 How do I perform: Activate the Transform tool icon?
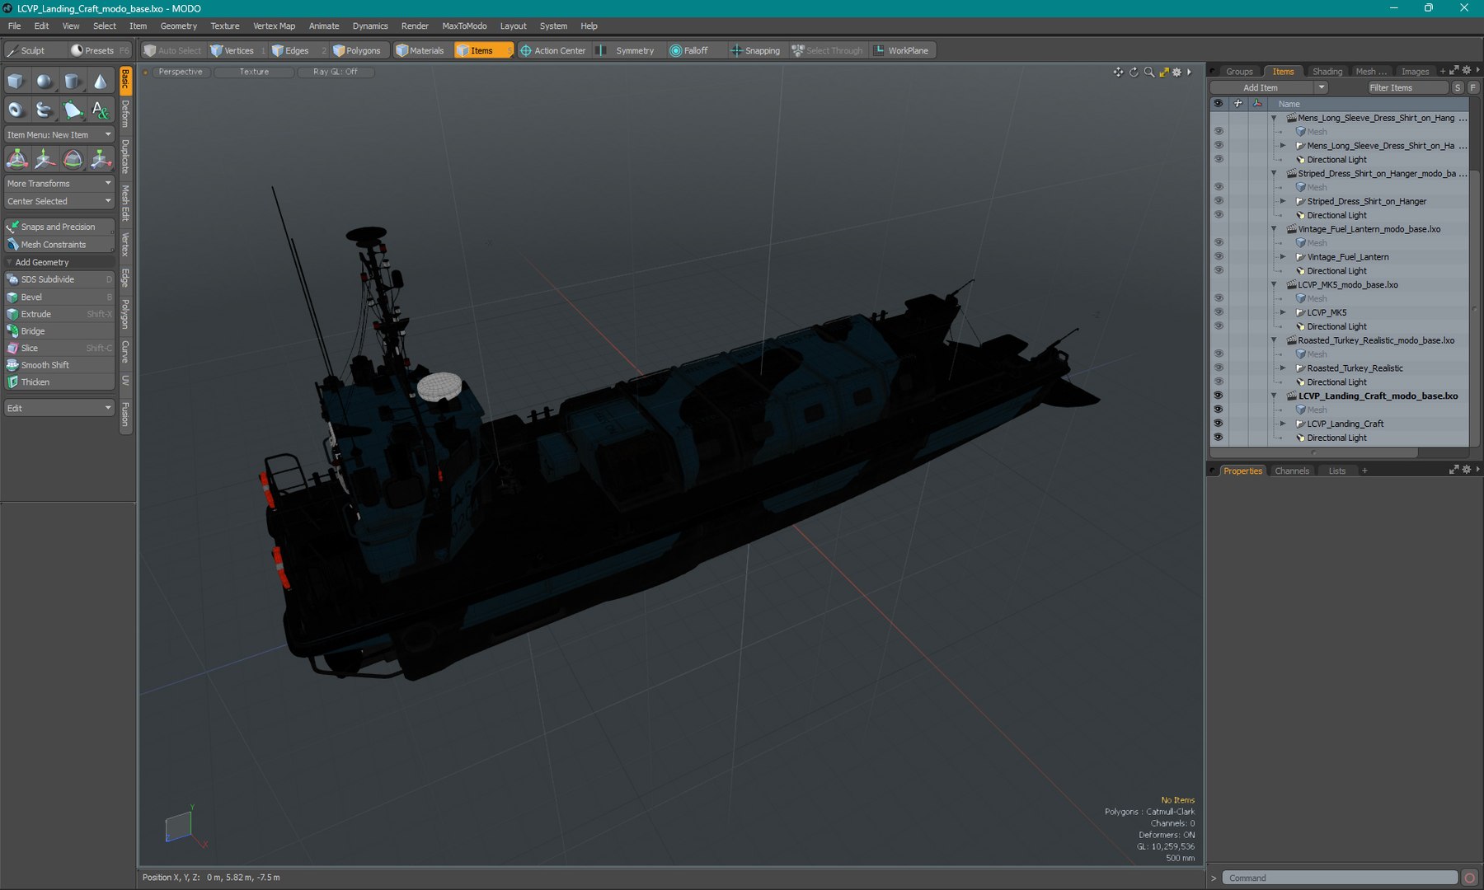(x=17, y=159)
